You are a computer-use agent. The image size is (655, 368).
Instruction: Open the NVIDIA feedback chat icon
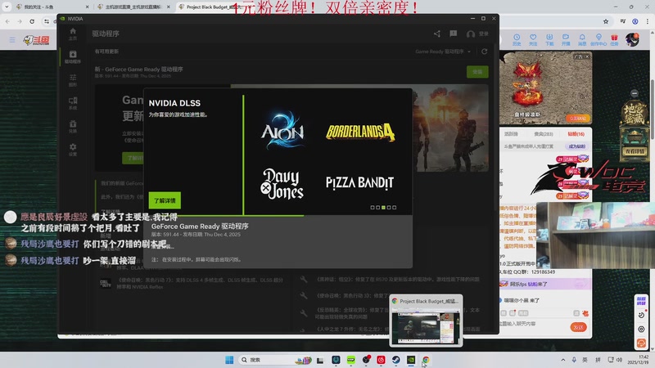[454, 34]
